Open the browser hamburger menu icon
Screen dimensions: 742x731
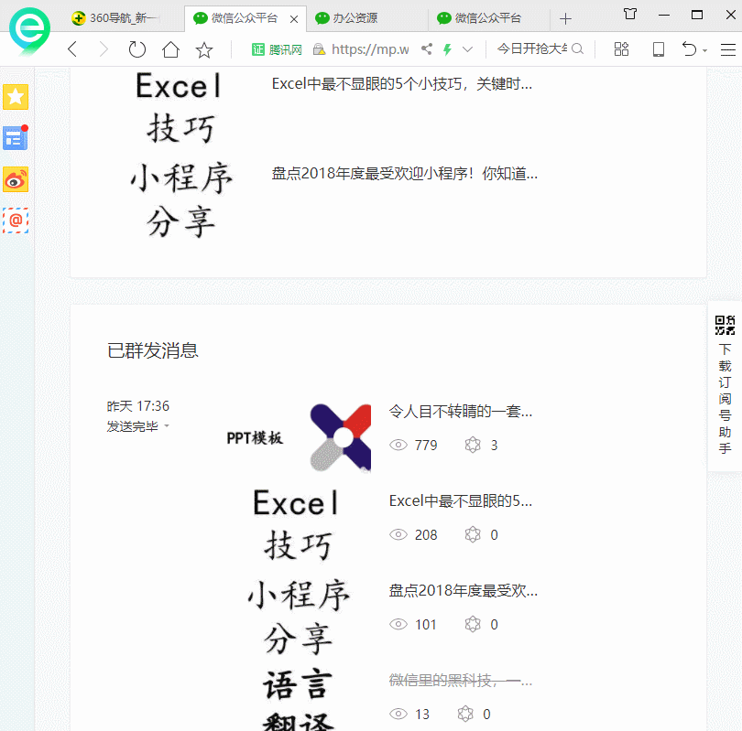[726, 48]
